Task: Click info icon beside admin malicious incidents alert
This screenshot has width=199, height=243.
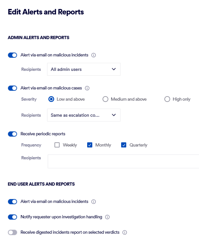Action: tap(94, 55)
